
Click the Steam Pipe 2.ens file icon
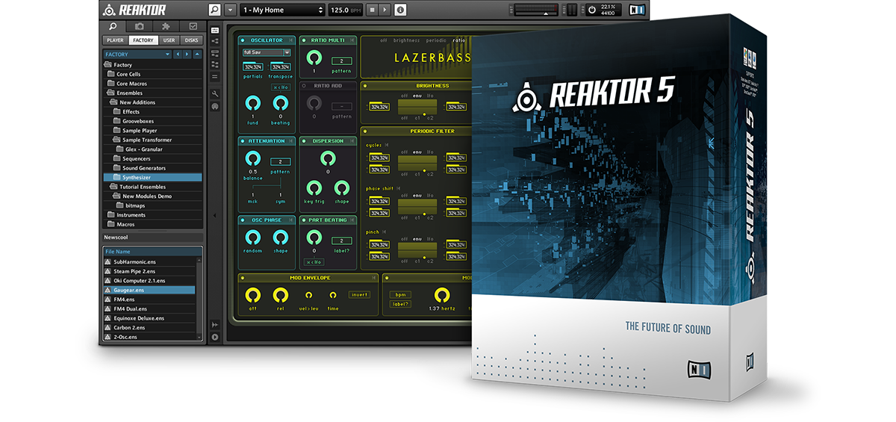click(x=108, y=271)
